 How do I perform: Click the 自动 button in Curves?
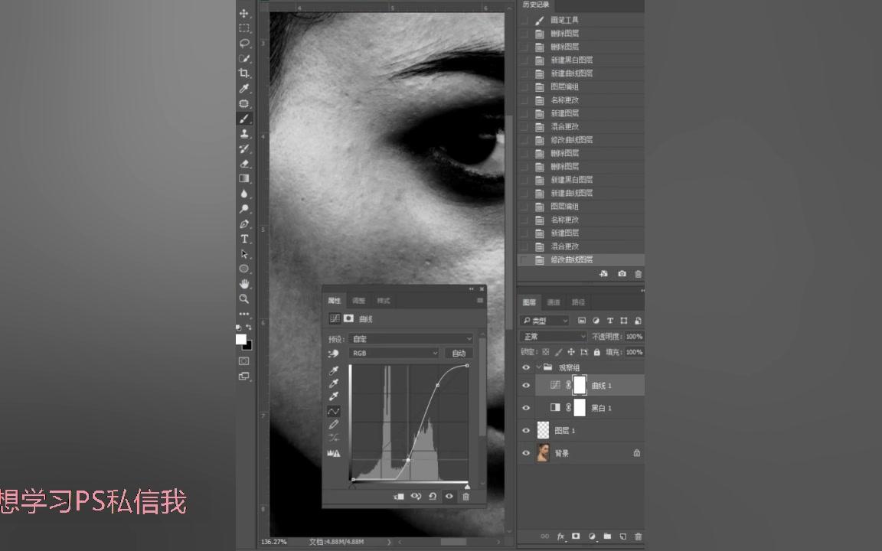coord(459,353)
